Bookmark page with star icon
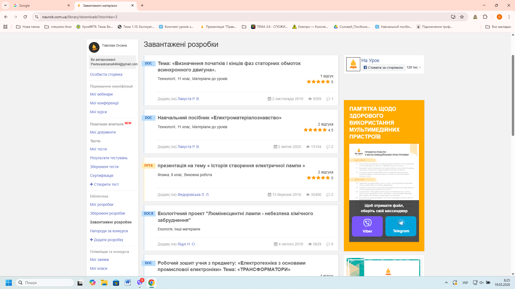 (x=462, y=17)
